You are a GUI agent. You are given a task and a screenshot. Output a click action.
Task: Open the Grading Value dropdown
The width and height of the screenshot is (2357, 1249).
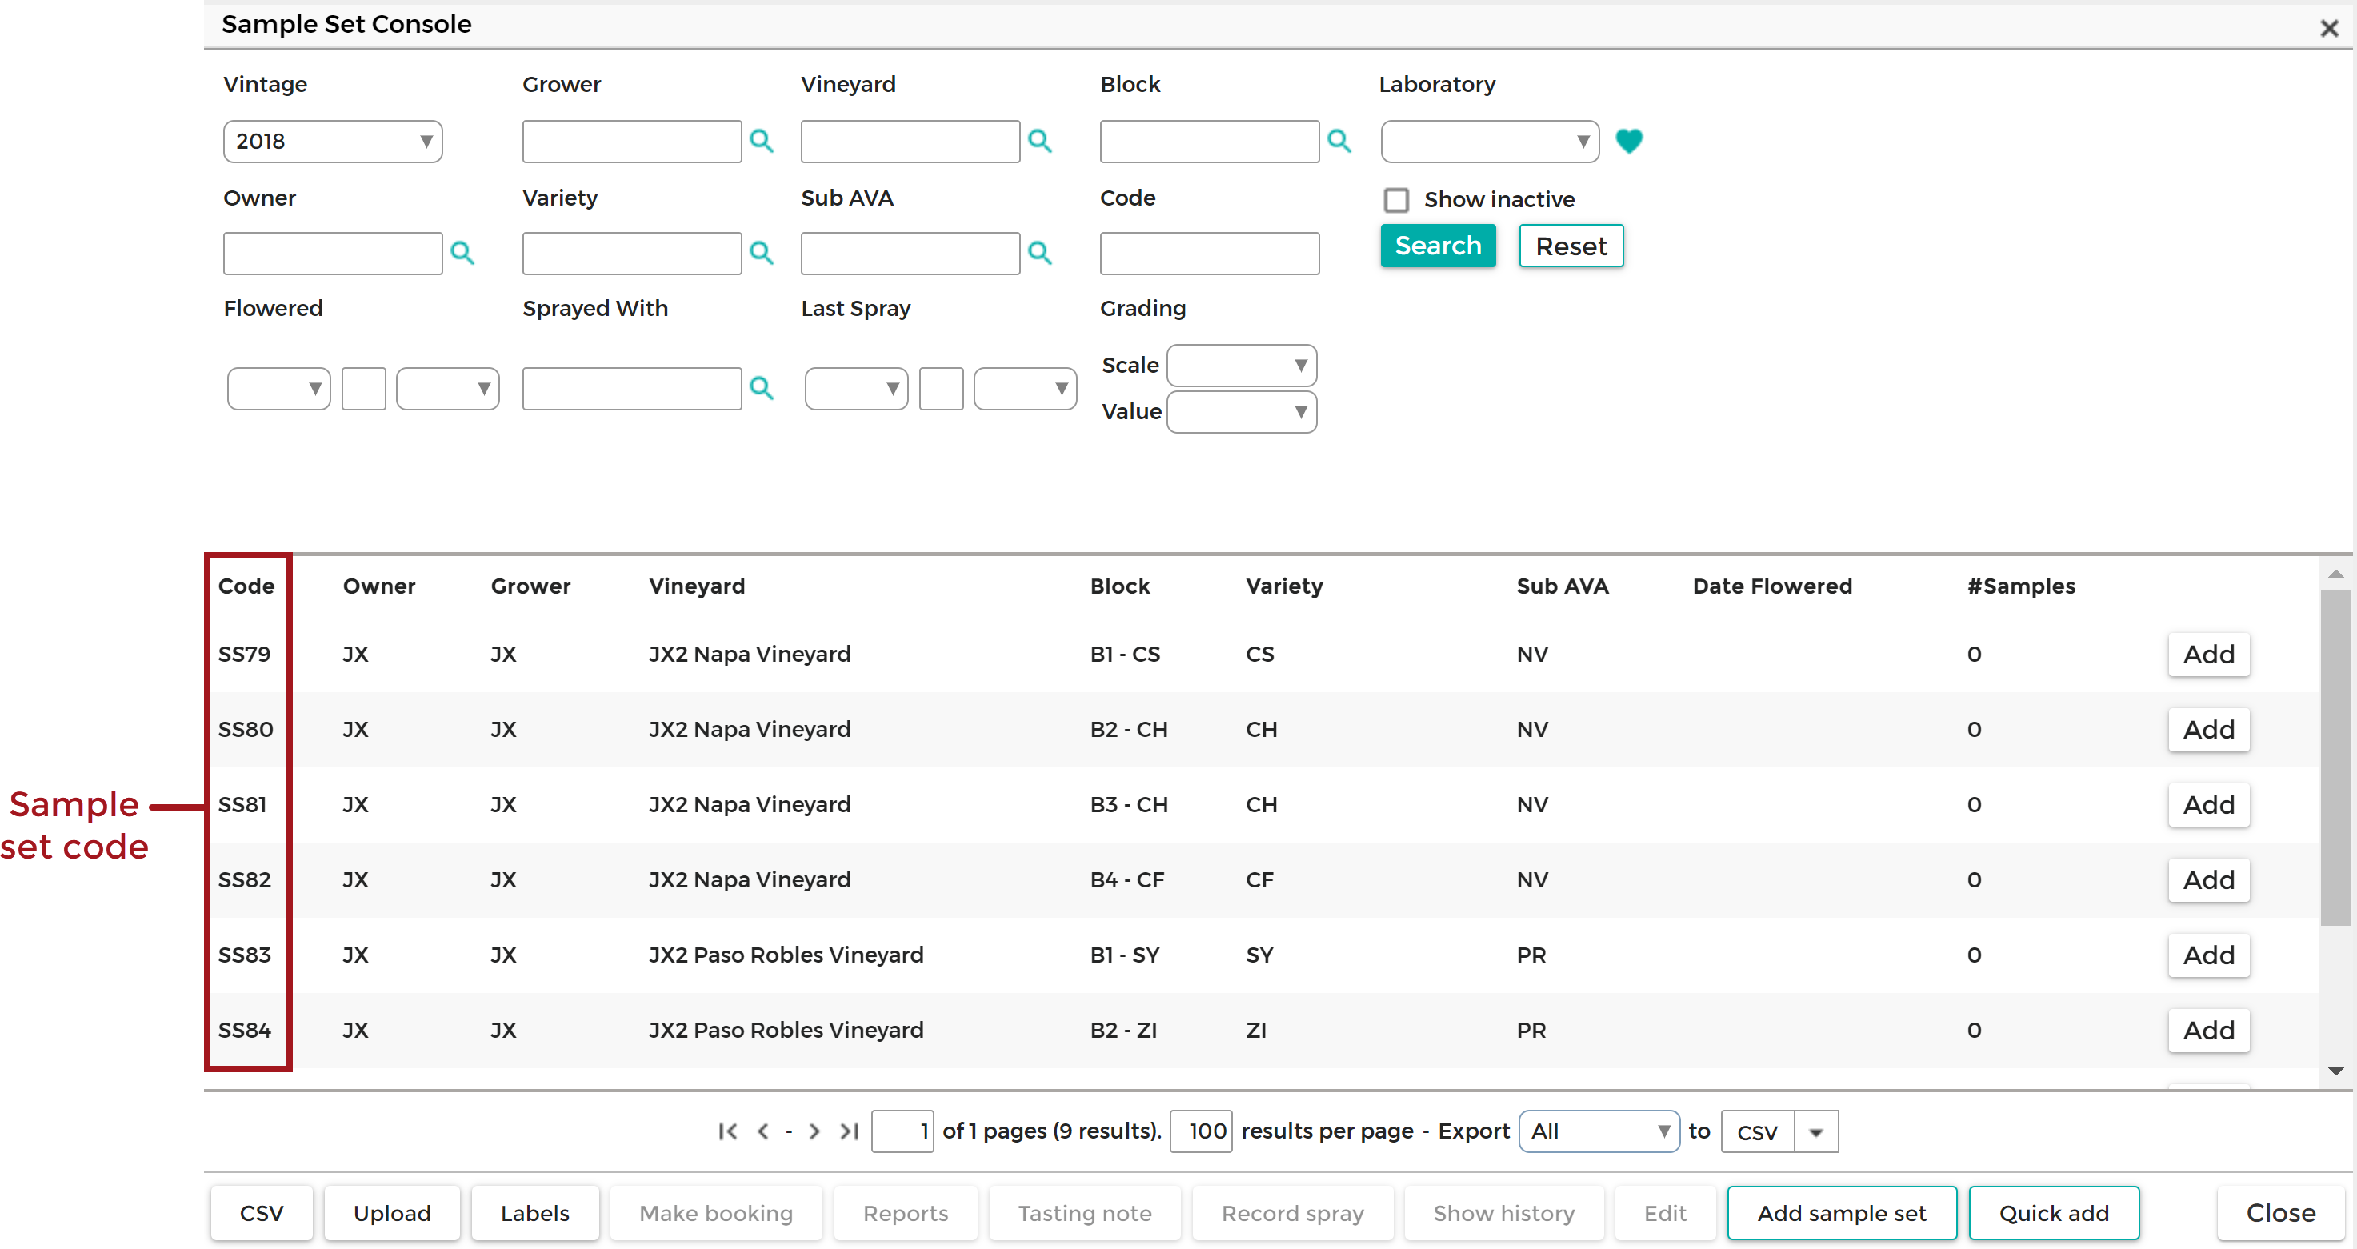[x=1242, y=412]
